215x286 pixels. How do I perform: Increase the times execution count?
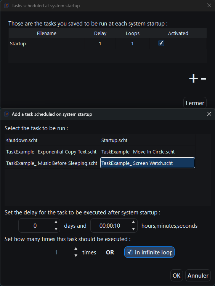pos(76,249)
